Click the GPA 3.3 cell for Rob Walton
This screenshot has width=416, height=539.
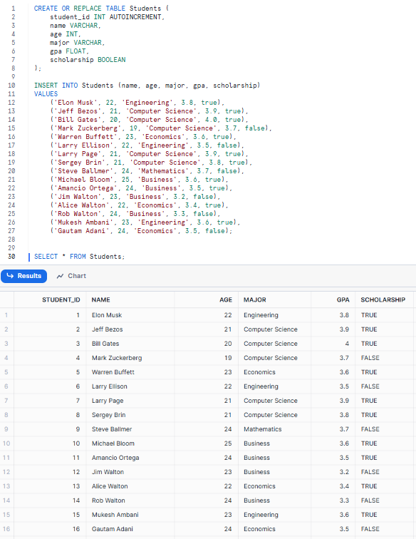344,500
